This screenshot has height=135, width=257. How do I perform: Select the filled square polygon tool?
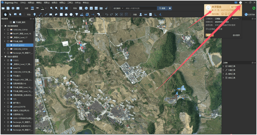point(61,15)
